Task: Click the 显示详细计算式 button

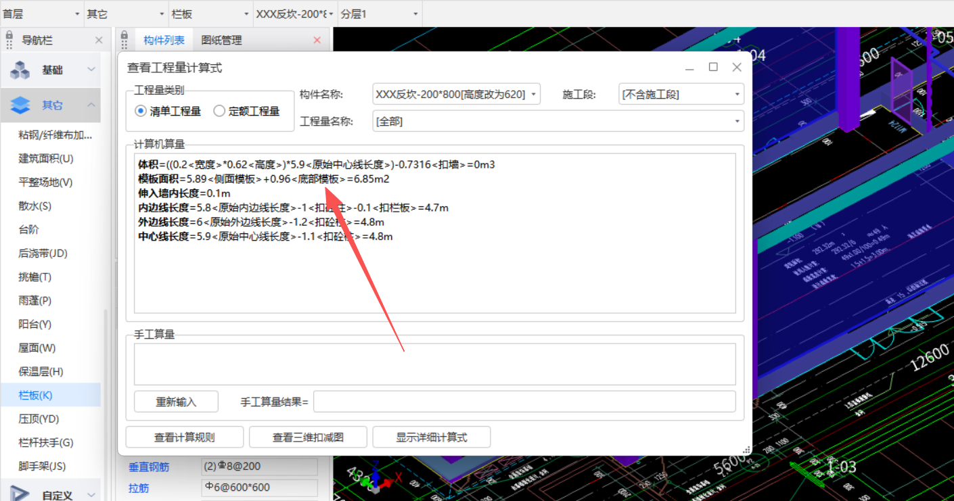Action: pyautogui.click(x=431, y=437)
